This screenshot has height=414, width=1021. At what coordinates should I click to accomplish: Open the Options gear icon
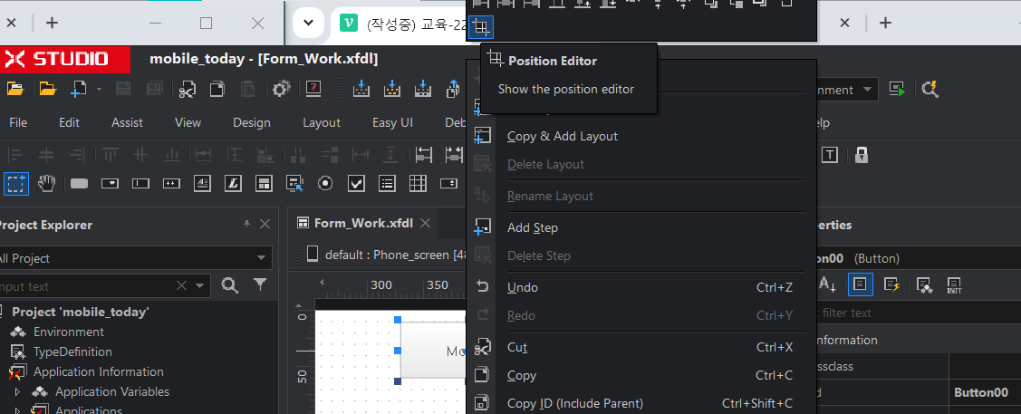(281, 89)
